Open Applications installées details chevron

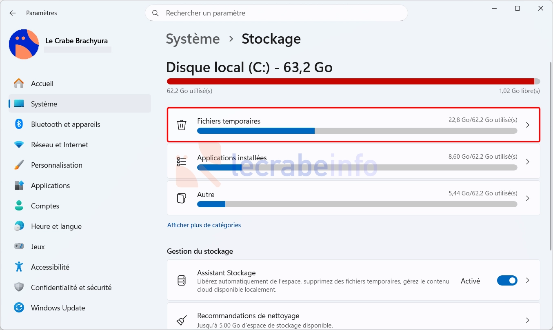click(x=528, y=162)
